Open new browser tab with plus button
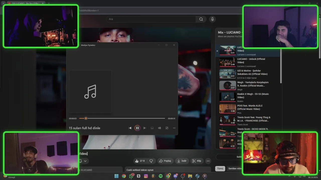The image size is (321, 180). (49, 3)
